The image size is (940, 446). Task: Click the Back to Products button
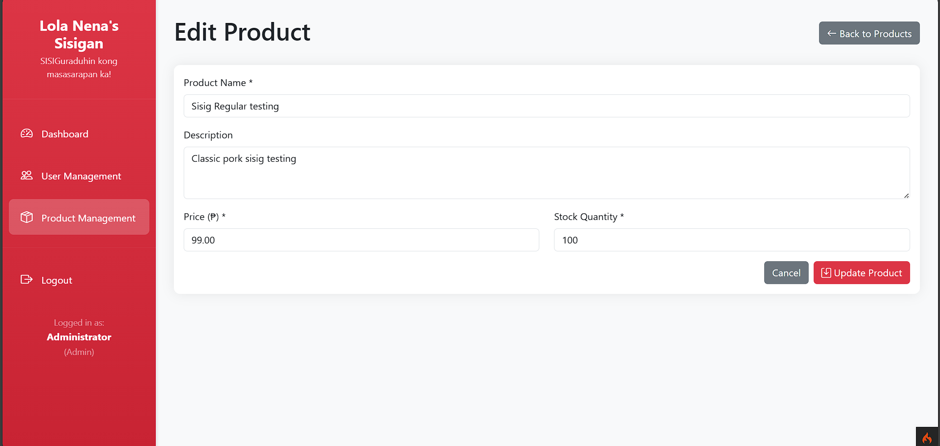(868, 33)
